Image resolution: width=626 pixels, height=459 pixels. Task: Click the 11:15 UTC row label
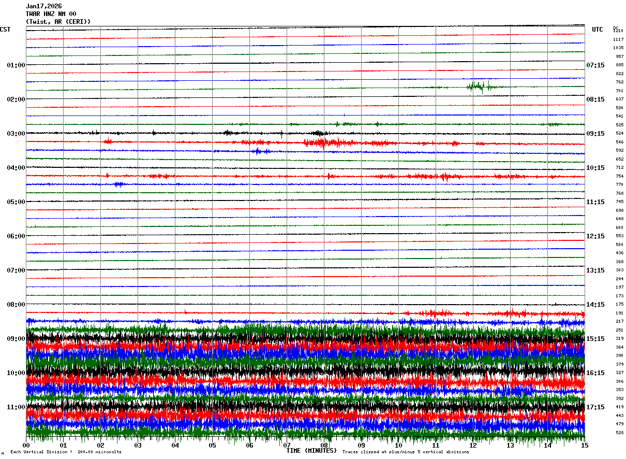point(595,202)
